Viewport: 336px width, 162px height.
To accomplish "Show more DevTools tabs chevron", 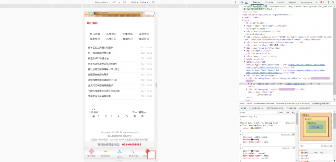I will pos(317,2).
